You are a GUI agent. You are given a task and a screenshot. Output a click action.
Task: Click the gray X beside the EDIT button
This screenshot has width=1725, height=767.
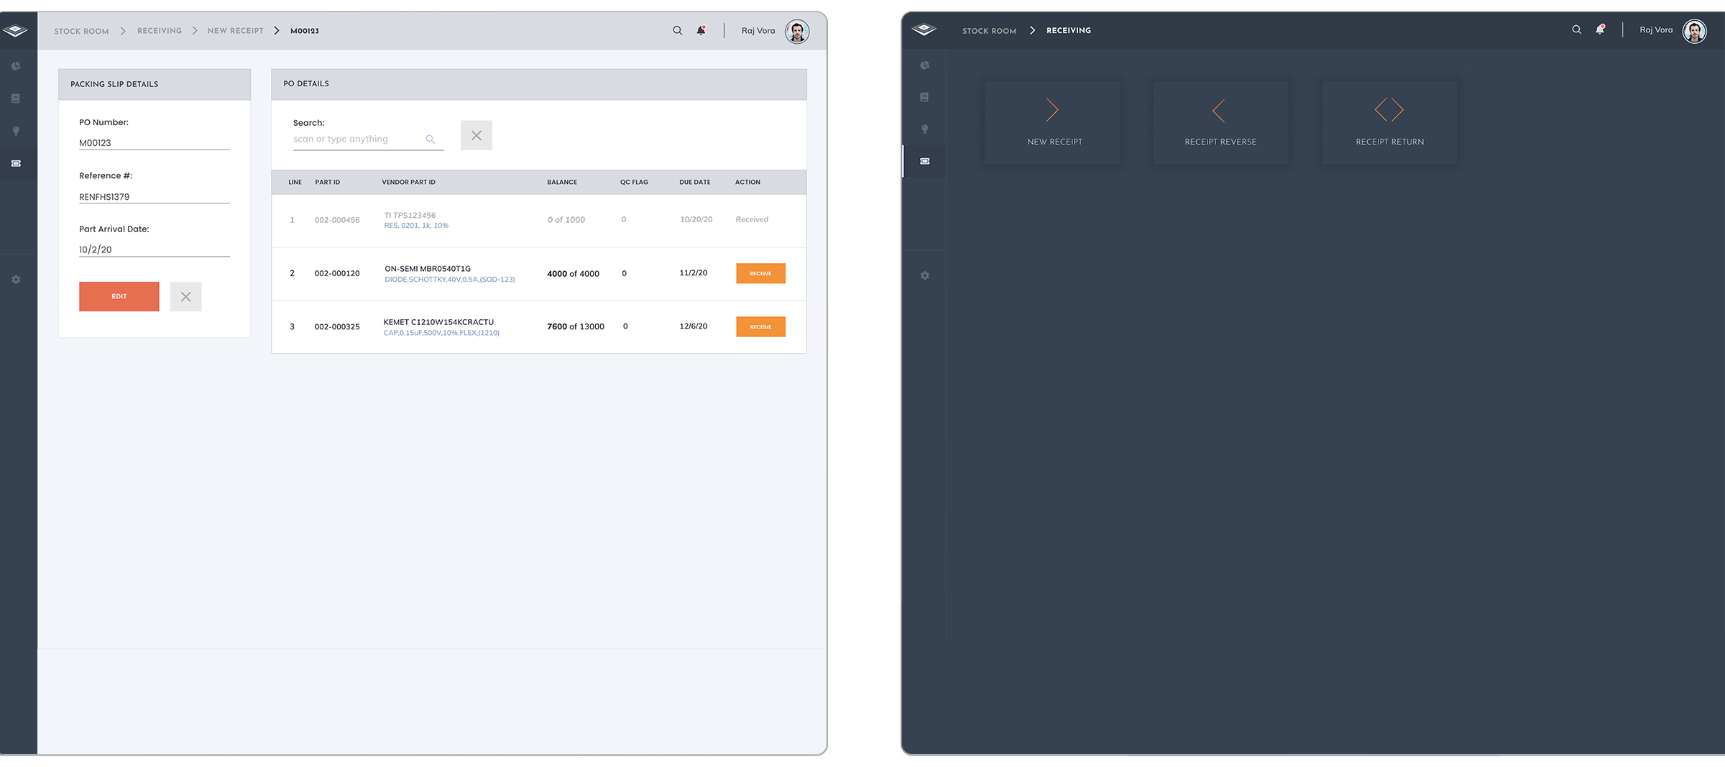[x=185, y=297]
